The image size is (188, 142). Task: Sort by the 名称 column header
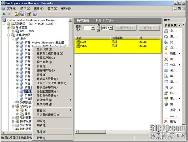pyautogui.click(x=93, y=38)
